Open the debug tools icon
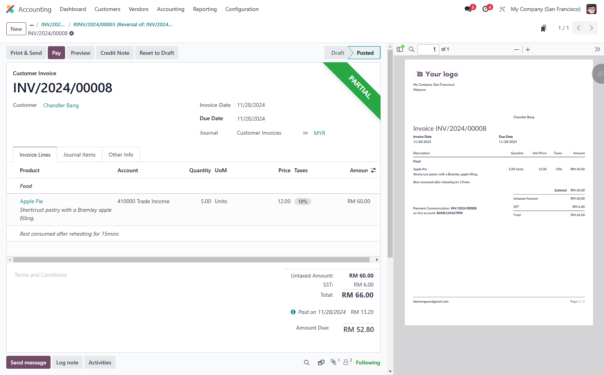Screen dimensions: 604x375 pos(502,9)
